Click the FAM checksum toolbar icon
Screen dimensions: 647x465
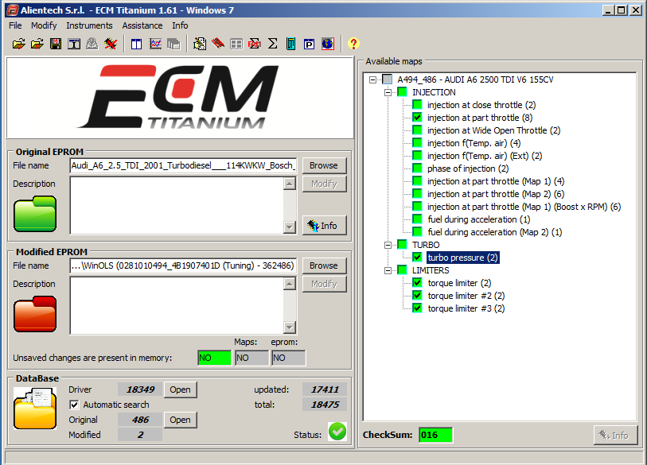pyautogui.click(x=255, y=44)
